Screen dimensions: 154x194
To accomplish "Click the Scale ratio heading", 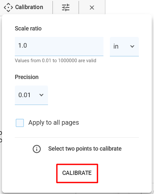I will tap(28, 29).
